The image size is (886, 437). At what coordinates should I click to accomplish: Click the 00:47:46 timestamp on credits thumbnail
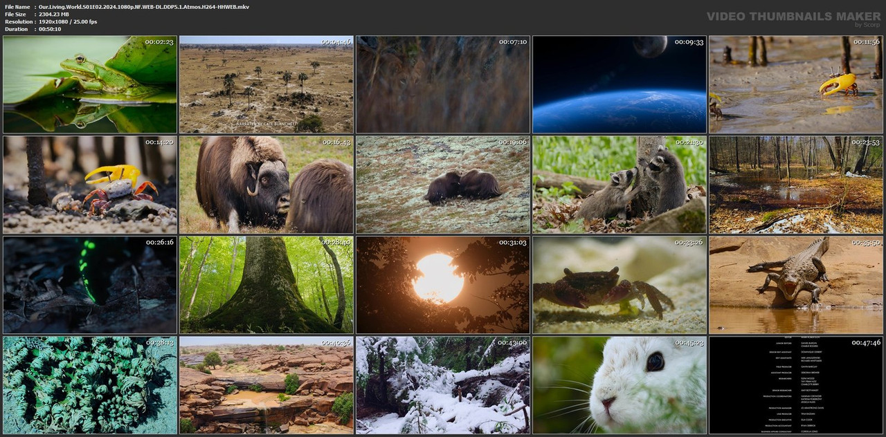pos(866,343)
